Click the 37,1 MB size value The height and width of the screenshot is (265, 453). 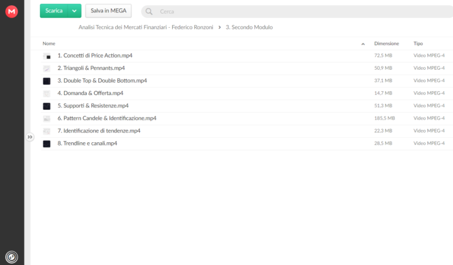coord(383,81)
